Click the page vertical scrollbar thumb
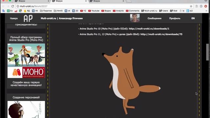This screenshot has width=210, height=118. [x=207, y=52]
